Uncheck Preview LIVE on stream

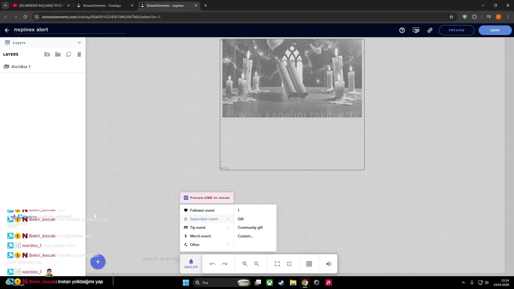[186, 198]
